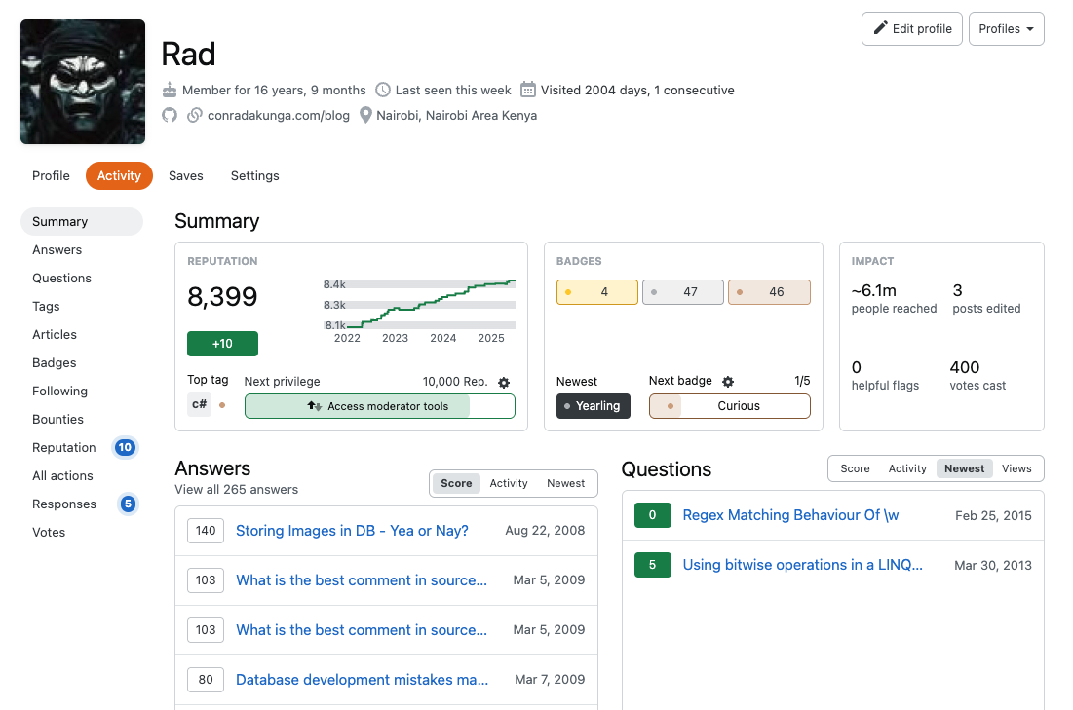Open badge settings via the gear beside Next badge
Viewport: 1073px width, 710px height.
[x=727, y=381]
